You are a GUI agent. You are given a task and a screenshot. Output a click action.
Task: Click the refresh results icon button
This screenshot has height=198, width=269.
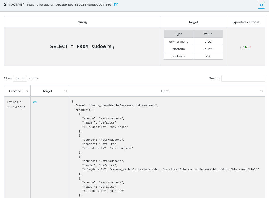261,5
